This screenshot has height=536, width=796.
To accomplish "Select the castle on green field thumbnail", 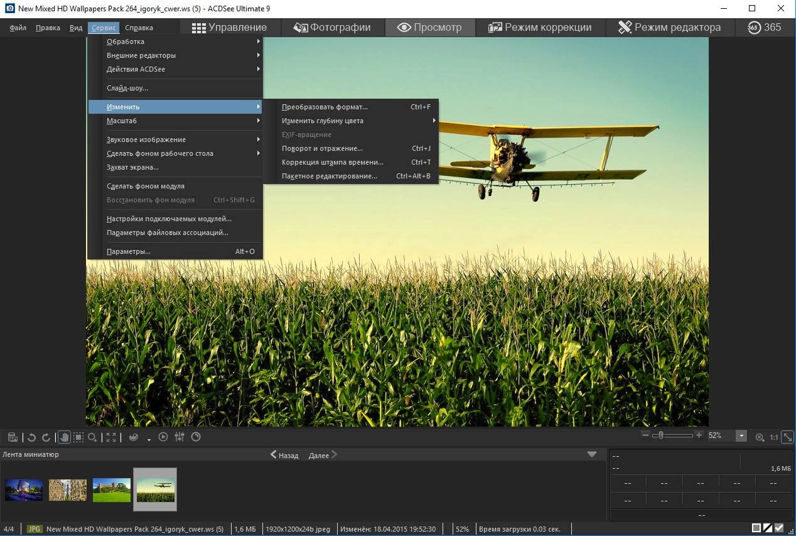I will point(112,490).
